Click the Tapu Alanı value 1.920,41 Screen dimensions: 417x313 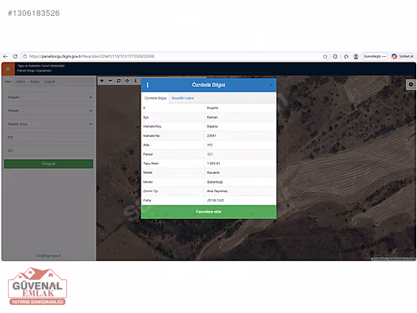click(x=213, y=164)
